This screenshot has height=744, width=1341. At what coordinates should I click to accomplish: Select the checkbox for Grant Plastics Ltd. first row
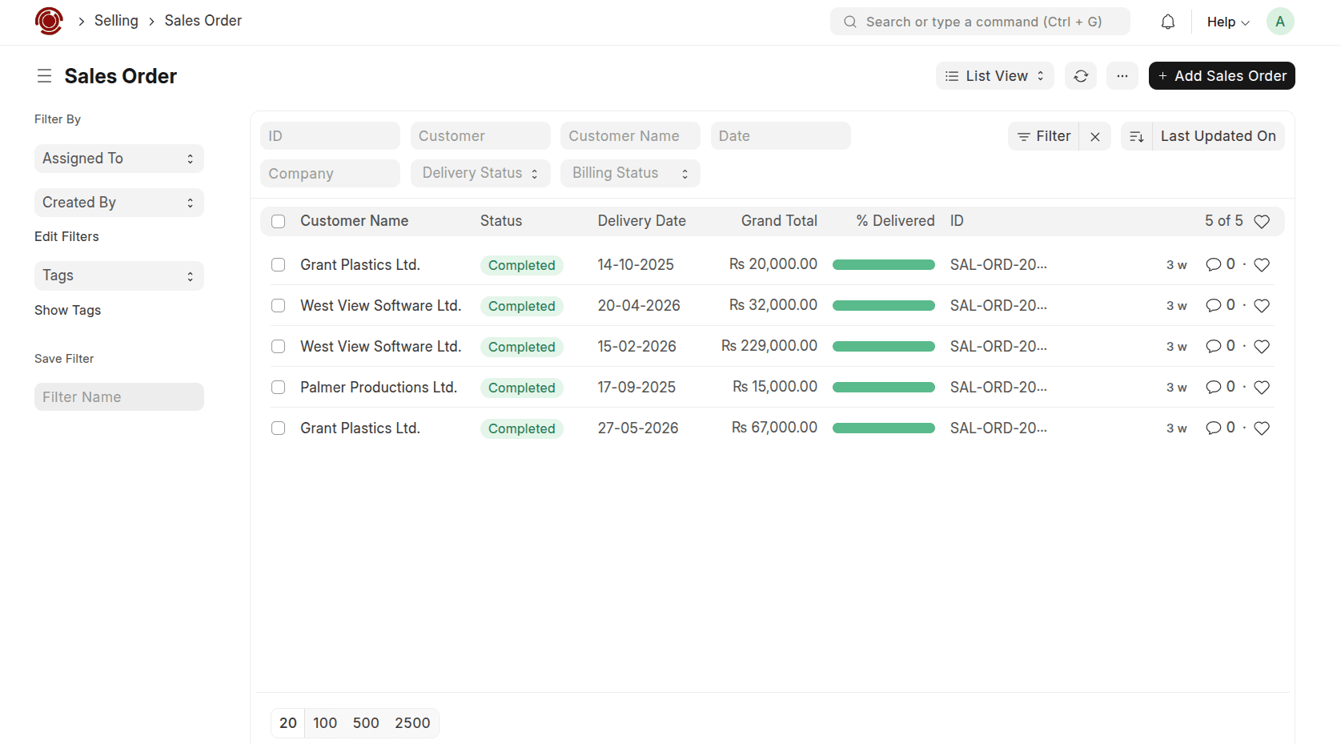278,264
